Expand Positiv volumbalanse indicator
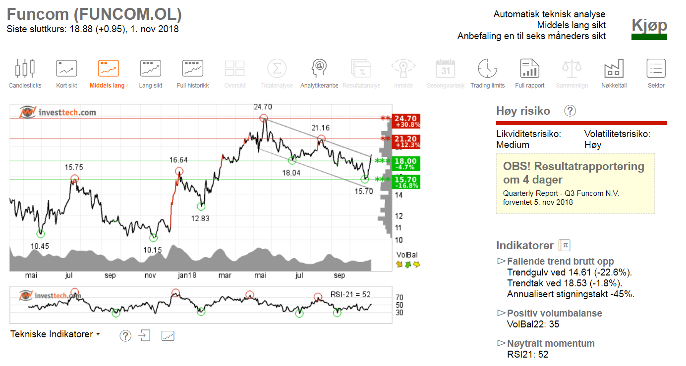The image size is (686, 366). click(x=554, y=313)
